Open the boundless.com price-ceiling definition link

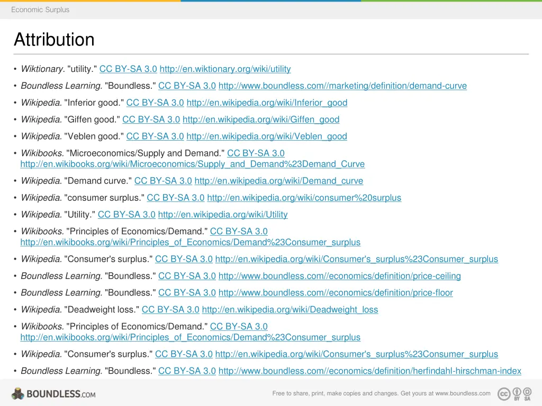coord(340,276)
